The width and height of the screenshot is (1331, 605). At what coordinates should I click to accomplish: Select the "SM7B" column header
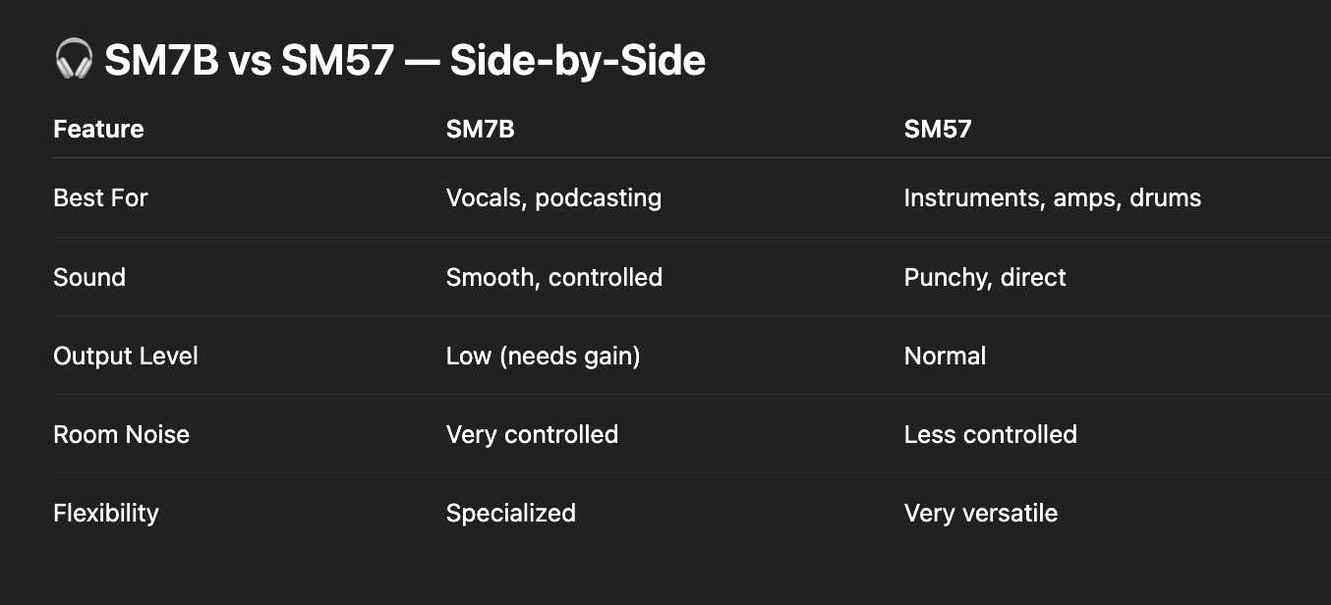(480, 129)
